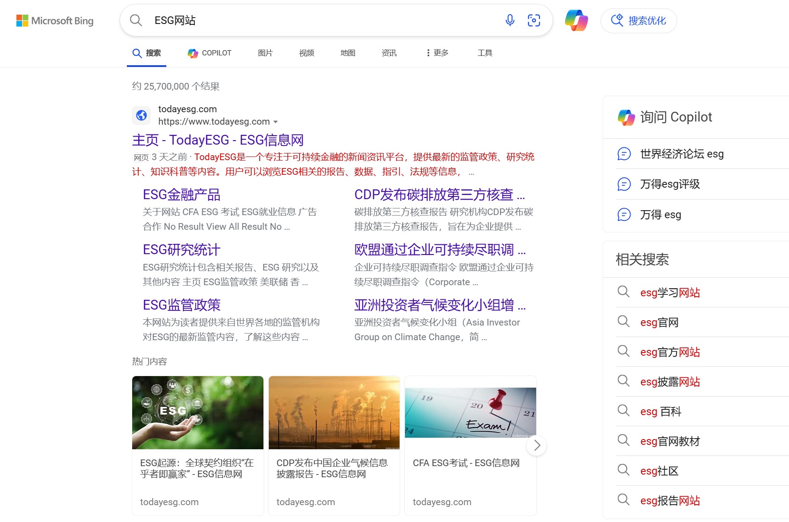Search related term esg披露网站

point(670,382)
